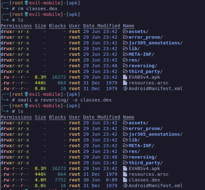Click the skull icon in the topmost prompt
This screenshot has width=205, height=190.
point(26,3)
